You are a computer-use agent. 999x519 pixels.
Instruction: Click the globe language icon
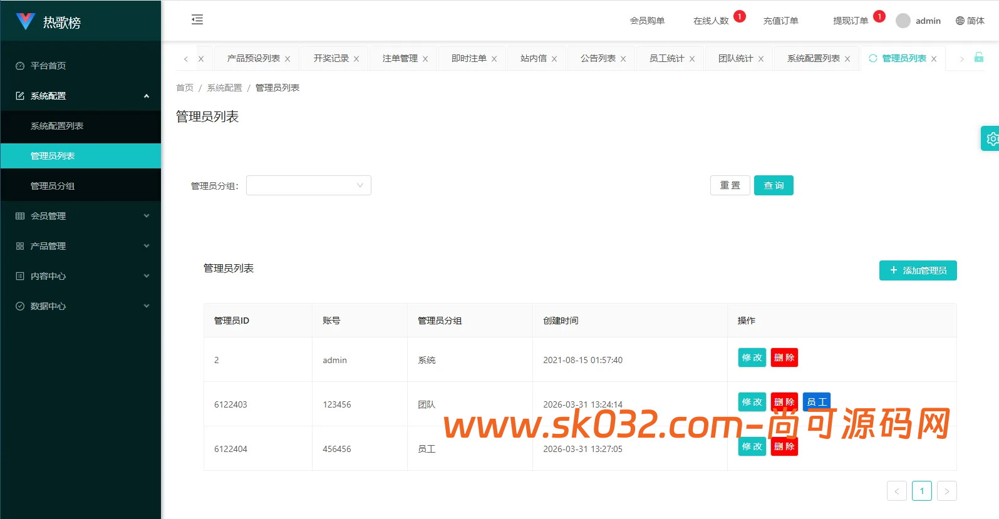(960, 21)
